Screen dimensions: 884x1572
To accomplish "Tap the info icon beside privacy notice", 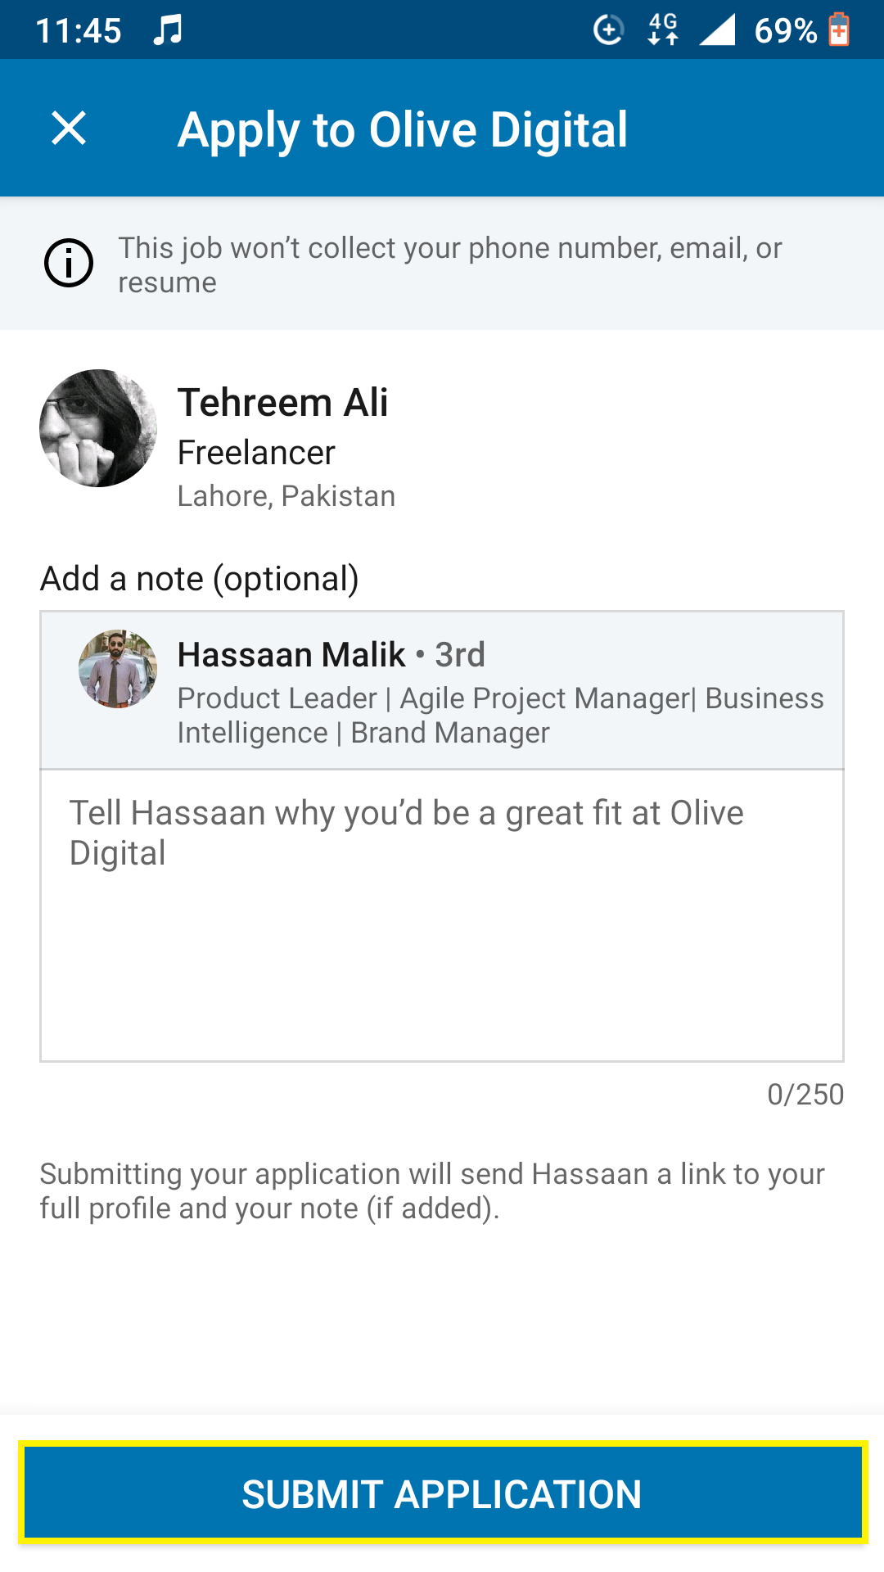I will (x=69, y=264).
